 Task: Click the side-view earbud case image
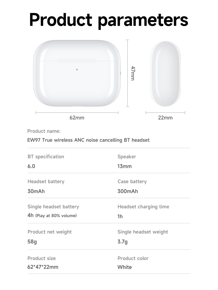click(165, 74)
